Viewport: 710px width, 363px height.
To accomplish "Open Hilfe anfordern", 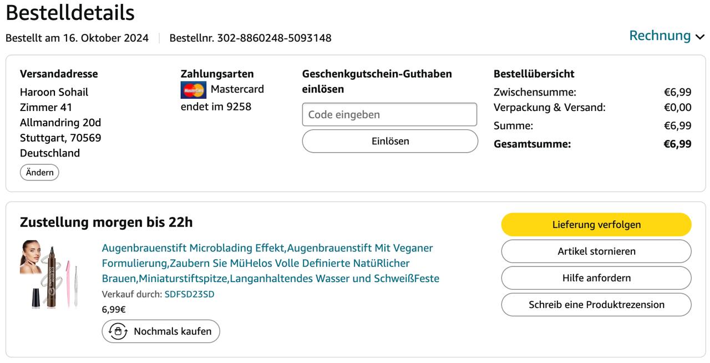I will (x=596, y=278).
